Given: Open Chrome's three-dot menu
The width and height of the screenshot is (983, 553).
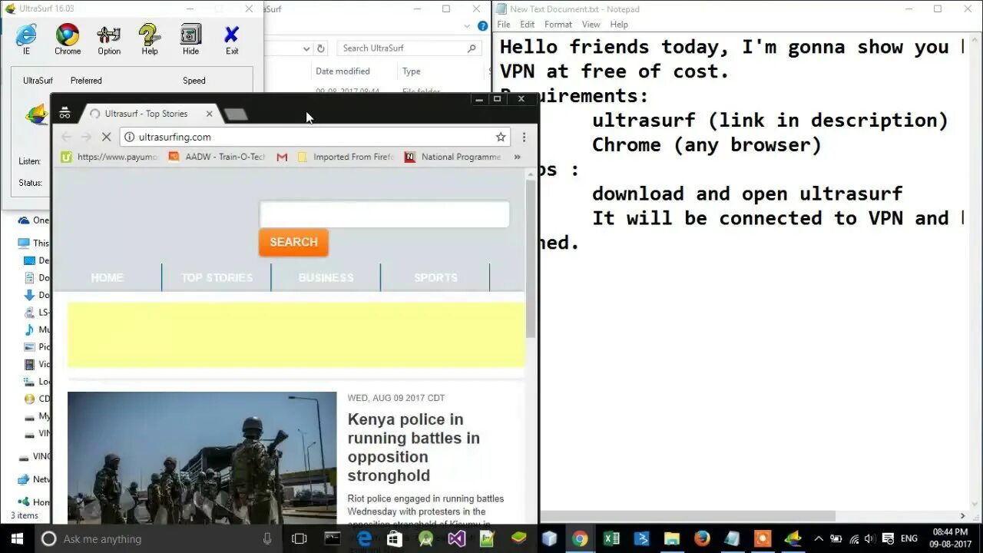Looking at the screenshot, I should [524, 137].
